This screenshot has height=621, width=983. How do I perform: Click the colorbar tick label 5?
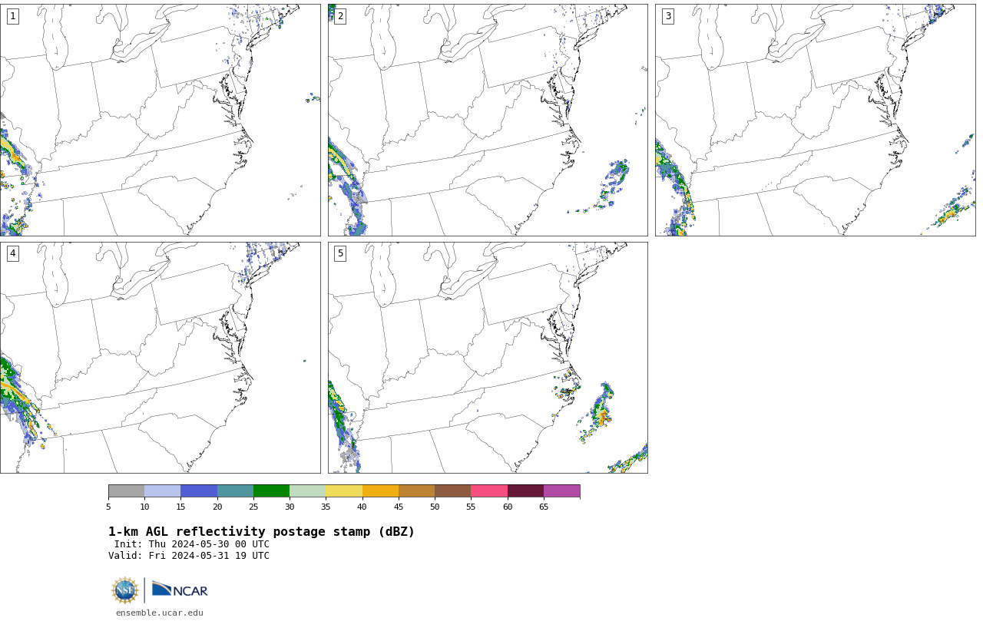(108, 507)
